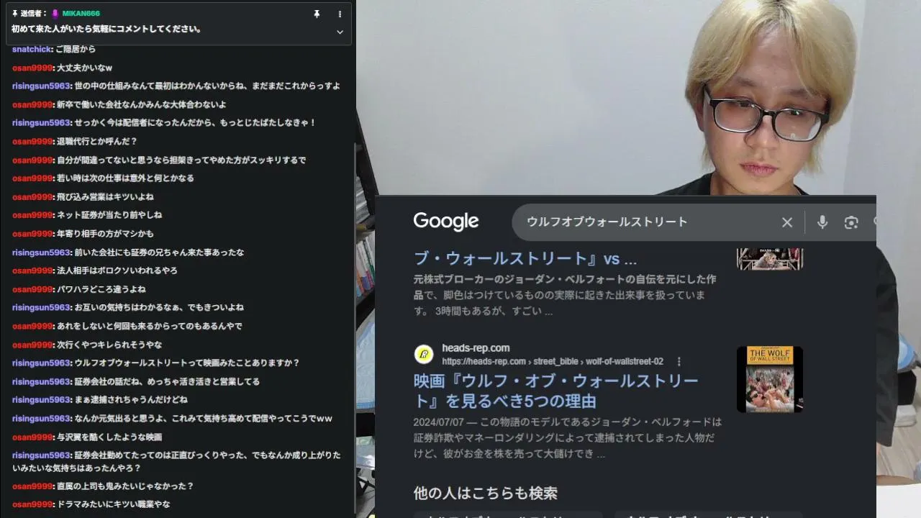Image resolution: width=921 pixels, height=518 pixels.
Task: Click the chat message パワハラどころ違うよね
Action: 101,289
